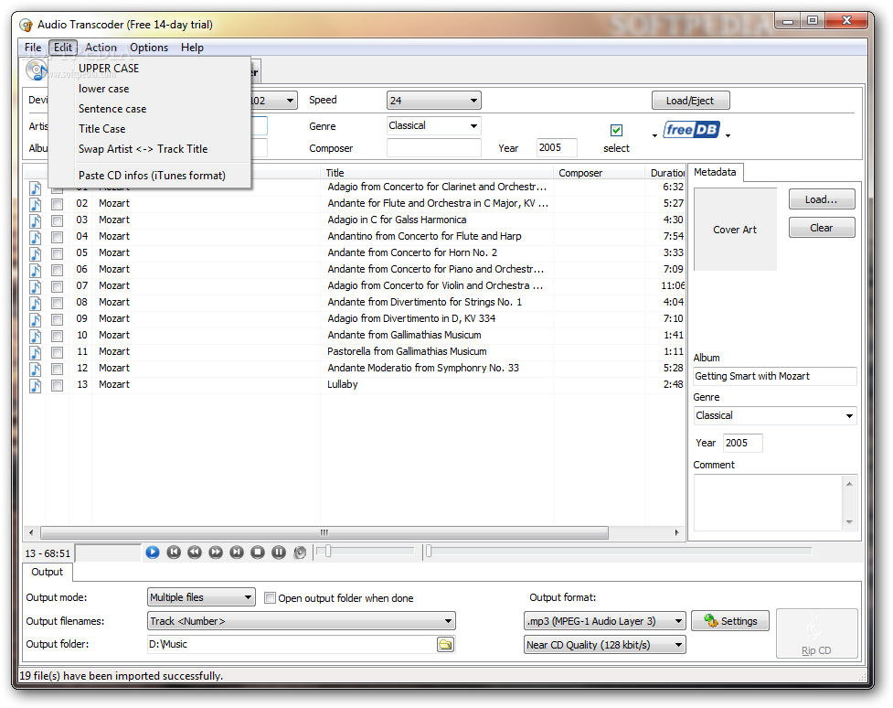Open the mp3 output format dropdown
893x708 pixels.
coord(605,621)
